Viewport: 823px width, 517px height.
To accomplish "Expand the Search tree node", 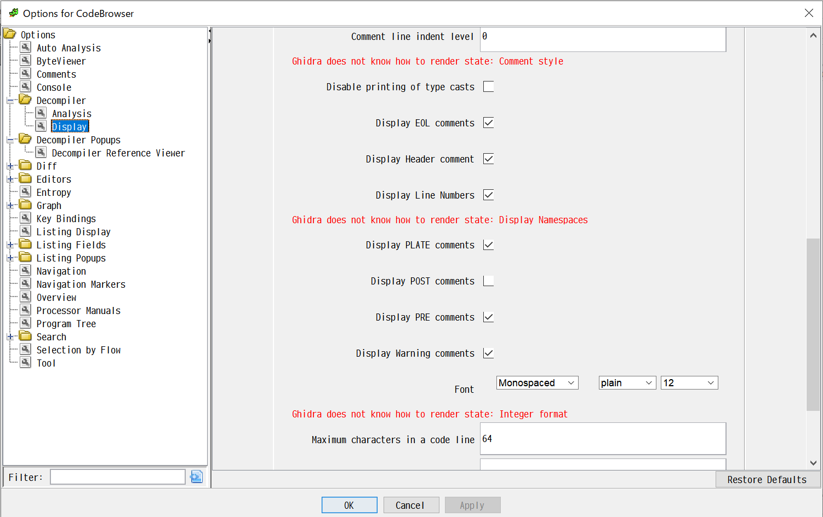I will [x=10, y=337].
